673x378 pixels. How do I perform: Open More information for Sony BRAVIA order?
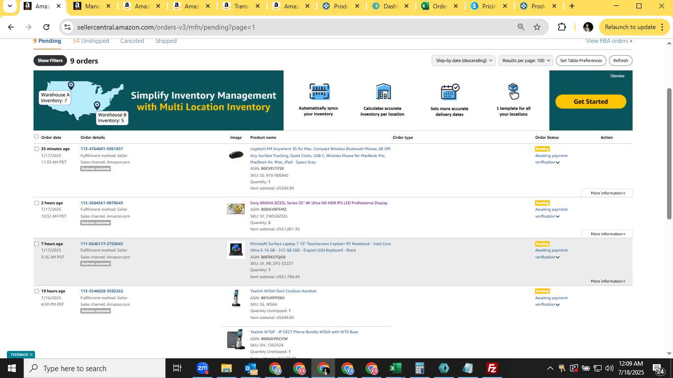click(607, 234)
